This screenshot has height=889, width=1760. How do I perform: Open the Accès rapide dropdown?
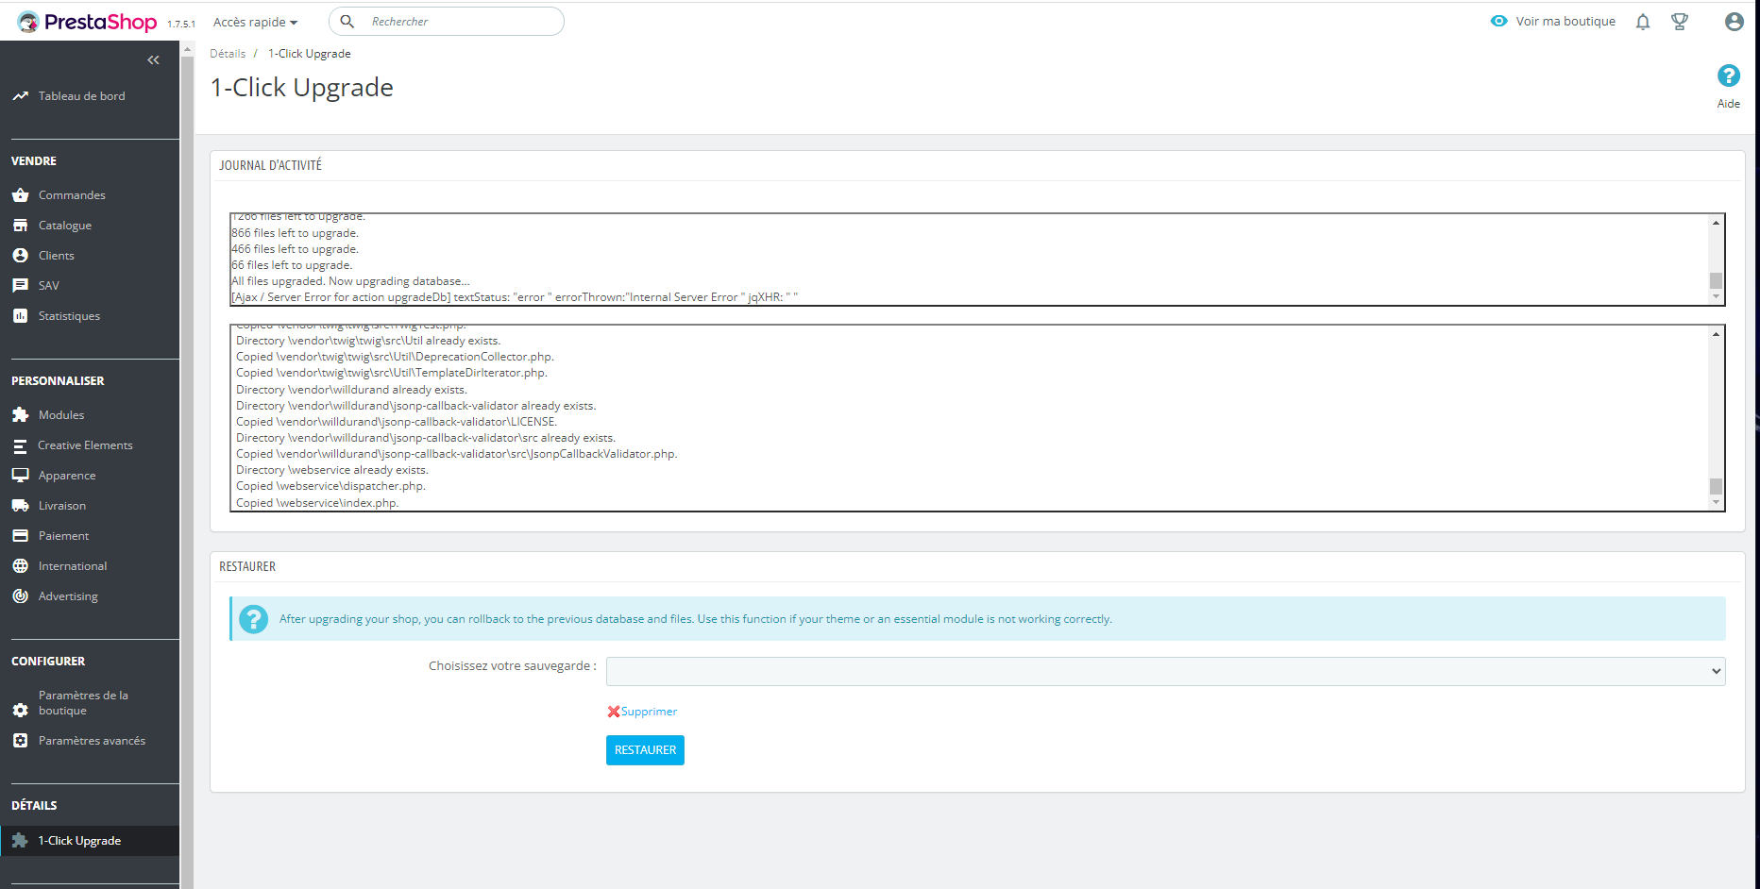255,22
